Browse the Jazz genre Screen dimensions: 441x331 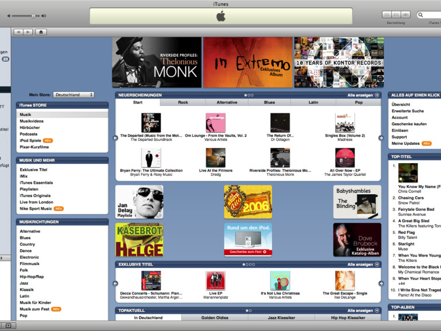[24, 283]
